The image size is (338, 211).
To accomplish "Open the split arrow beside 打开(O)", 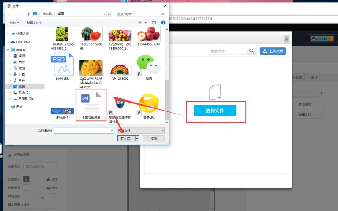I will (137, 138).
